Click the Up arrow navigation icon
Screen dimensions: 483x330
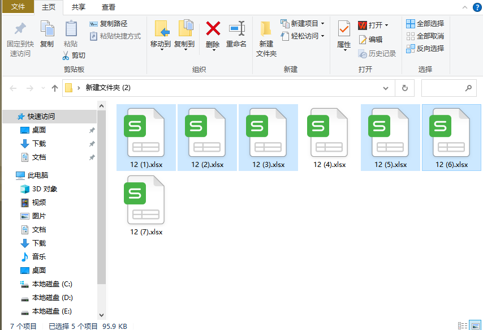[x=55, y=88]
